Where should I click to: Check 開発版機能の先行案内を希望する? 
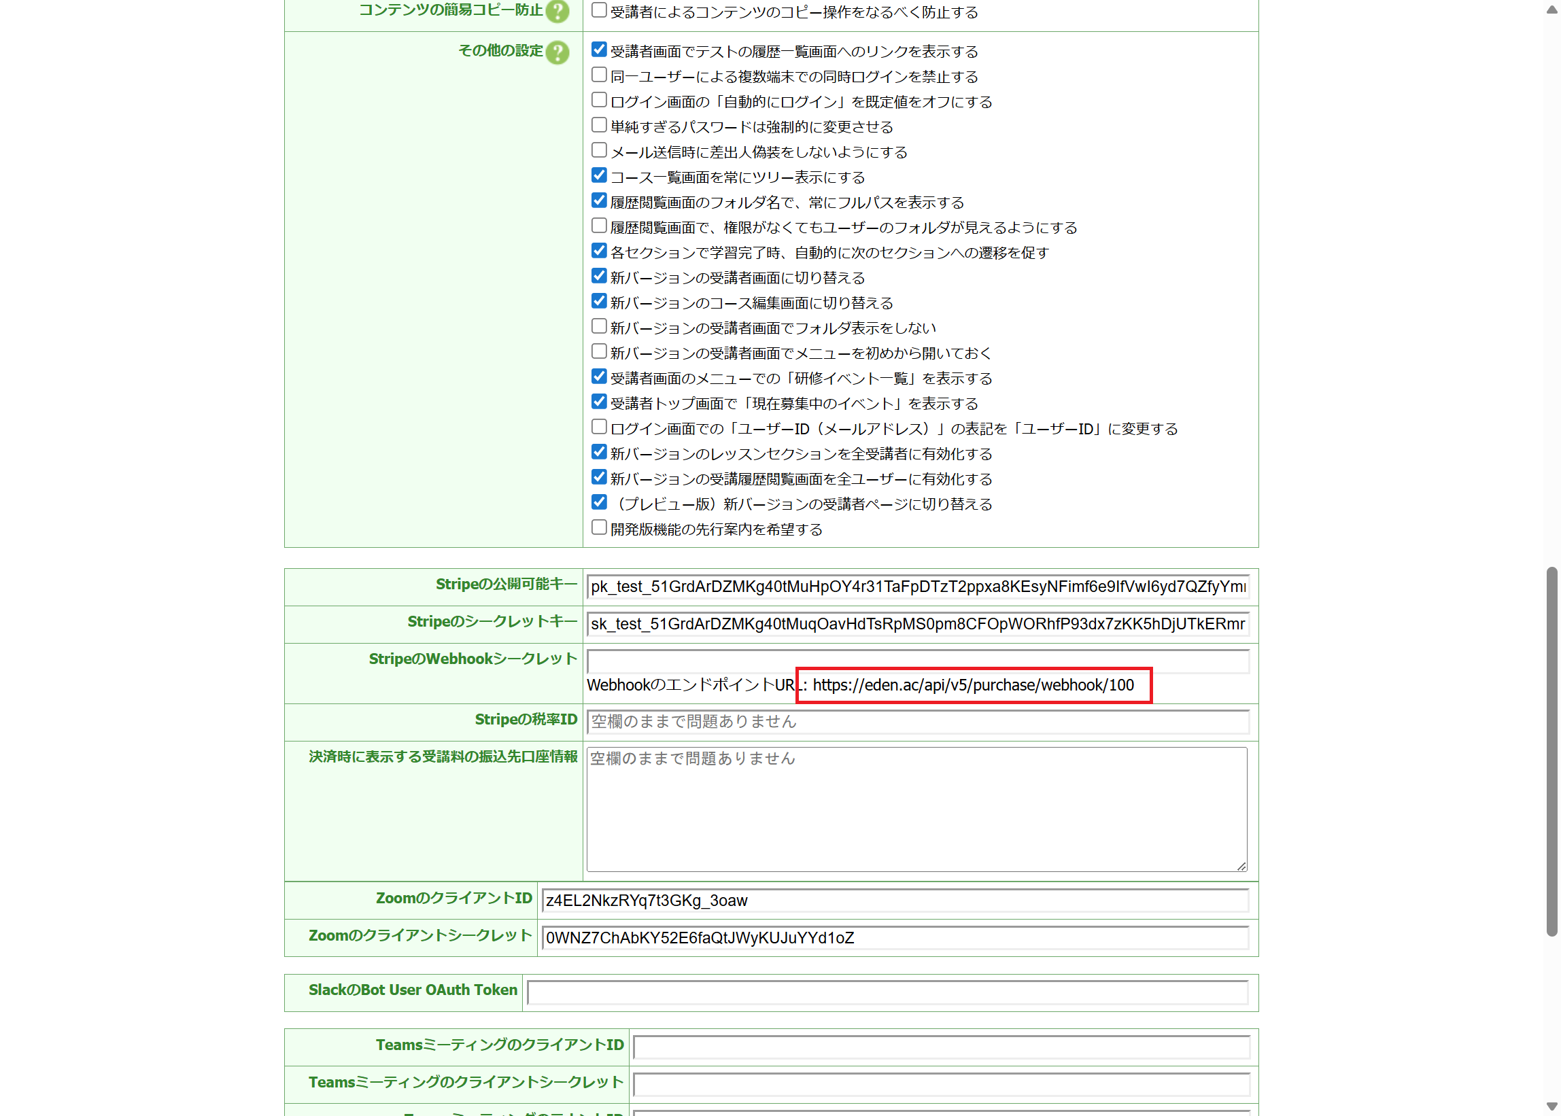point(599,528)
